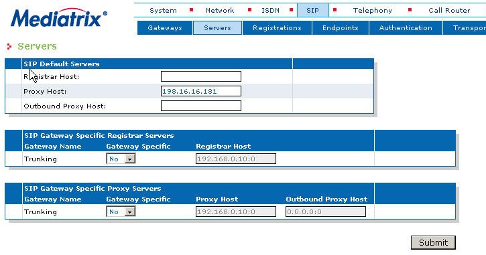
Task: Click the disabled Registrar Host field for Trunking
Action: pyautogui.click(x=236, y=159)
